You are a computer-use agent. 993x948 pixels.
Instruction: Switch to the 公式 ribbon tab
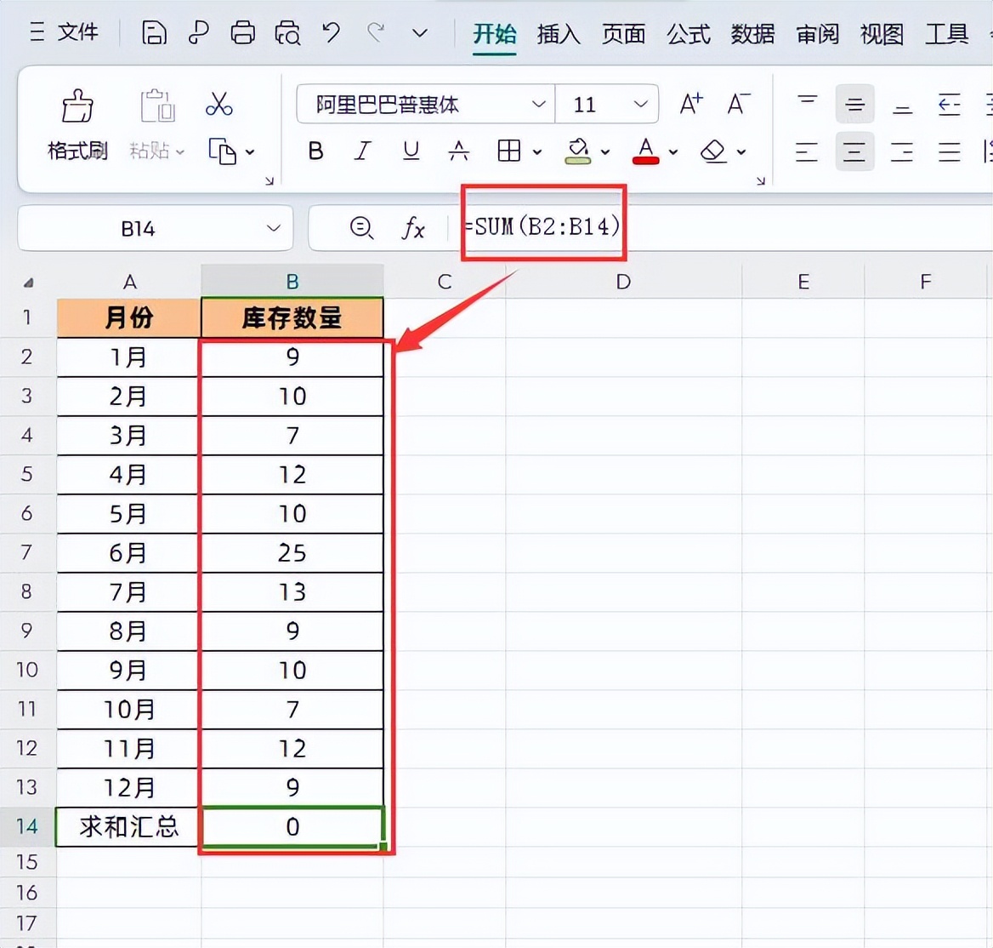point(687,34)
